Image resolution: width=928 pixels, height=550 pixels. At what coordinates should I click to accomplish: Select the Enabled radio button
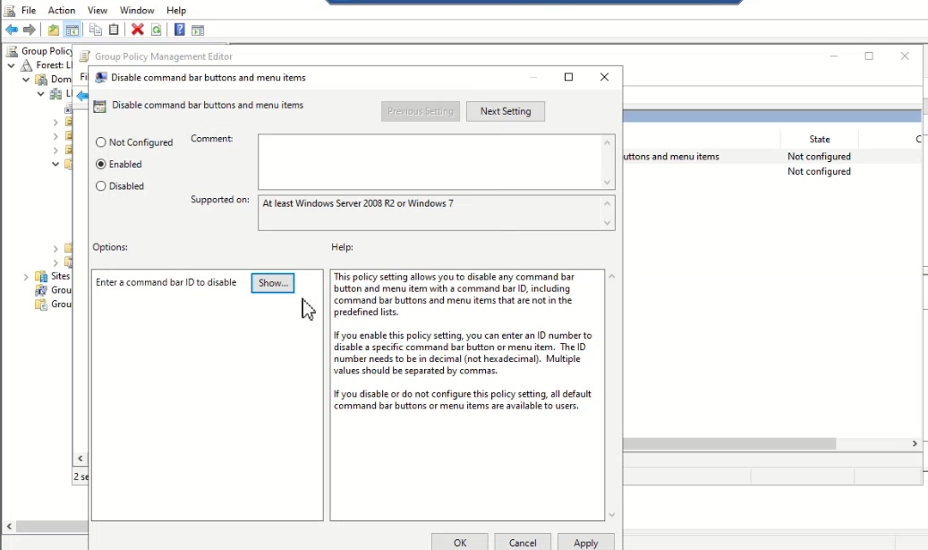coord(101,164)
